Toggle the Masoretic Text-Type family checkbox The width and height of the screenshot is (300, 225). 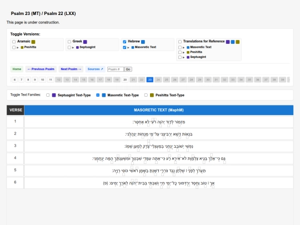click(x=98, y=95)
